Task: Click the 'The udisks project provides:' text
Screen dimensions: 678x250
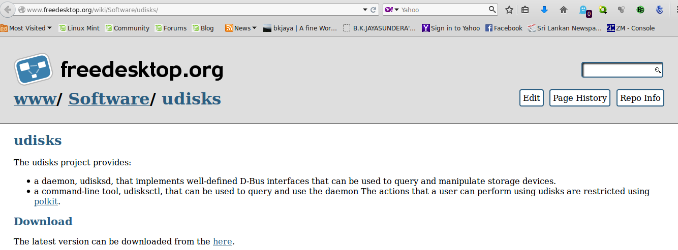Action: 72,163
